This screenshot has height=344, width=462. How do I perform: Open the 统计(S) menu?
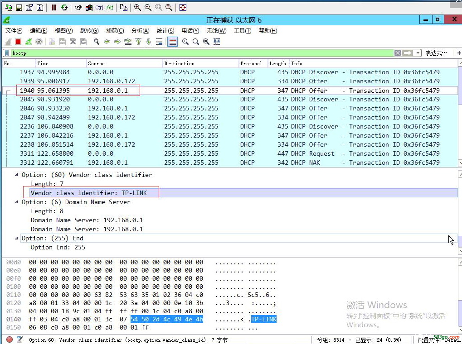(165, 31)
